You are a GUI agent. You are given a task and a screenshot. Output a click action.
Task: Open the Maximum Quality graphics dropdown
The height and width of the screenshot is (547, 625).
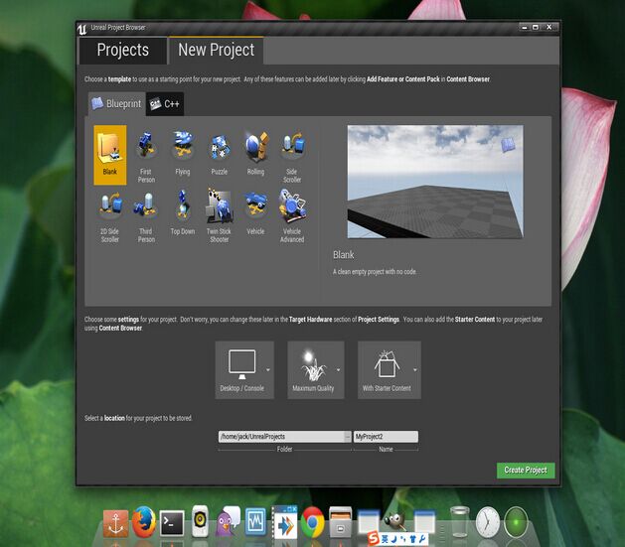[x=316, y=370]
